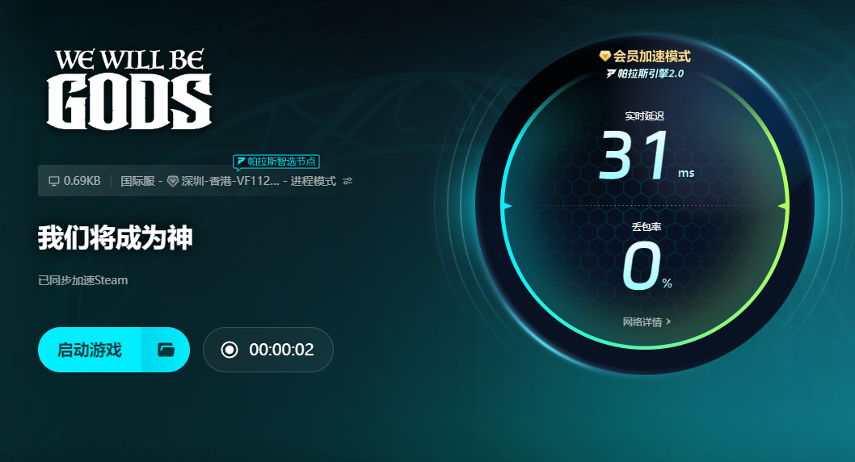Viewport: 855px width, 462px height.
Task: Click the monitor icon beside 0.69KB
Action: click(54, 181)
